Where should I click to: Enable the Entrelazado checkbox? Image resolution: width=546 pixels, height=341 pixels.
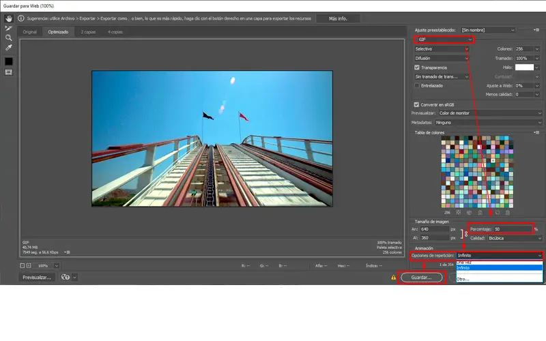(417, 85)
